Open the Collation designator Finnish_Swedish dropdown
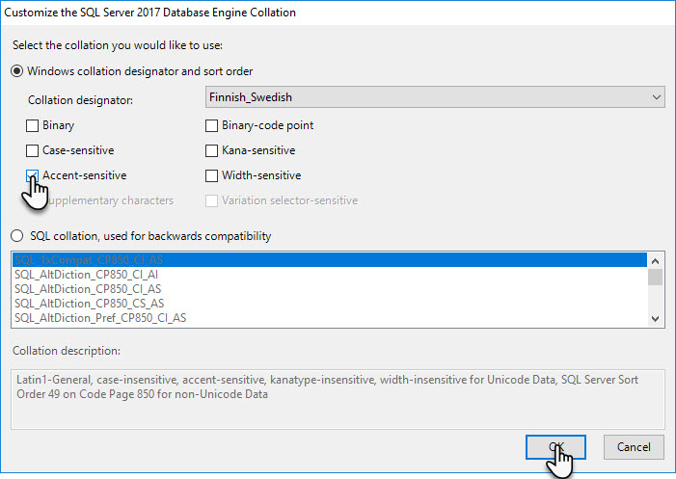The width and height of the screenshot is (676, 479). [435, 97]
